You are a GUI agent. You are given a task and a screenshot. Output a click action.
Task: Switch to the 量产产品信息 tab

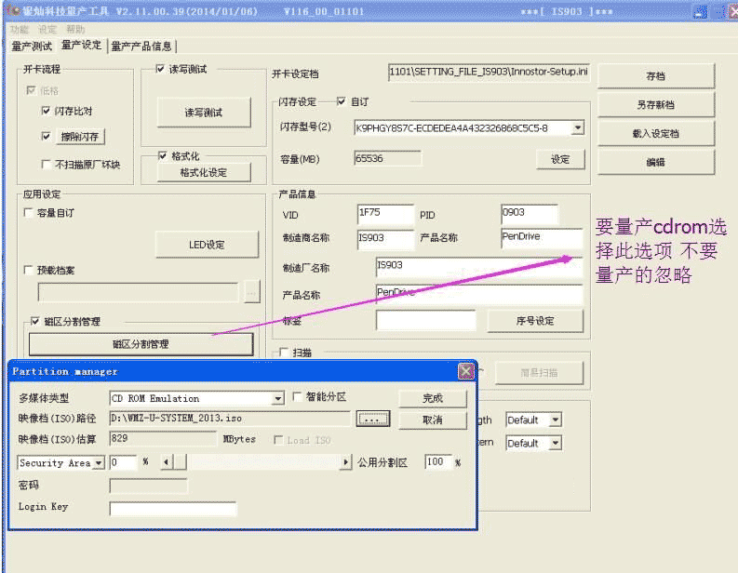click(141, 47)
